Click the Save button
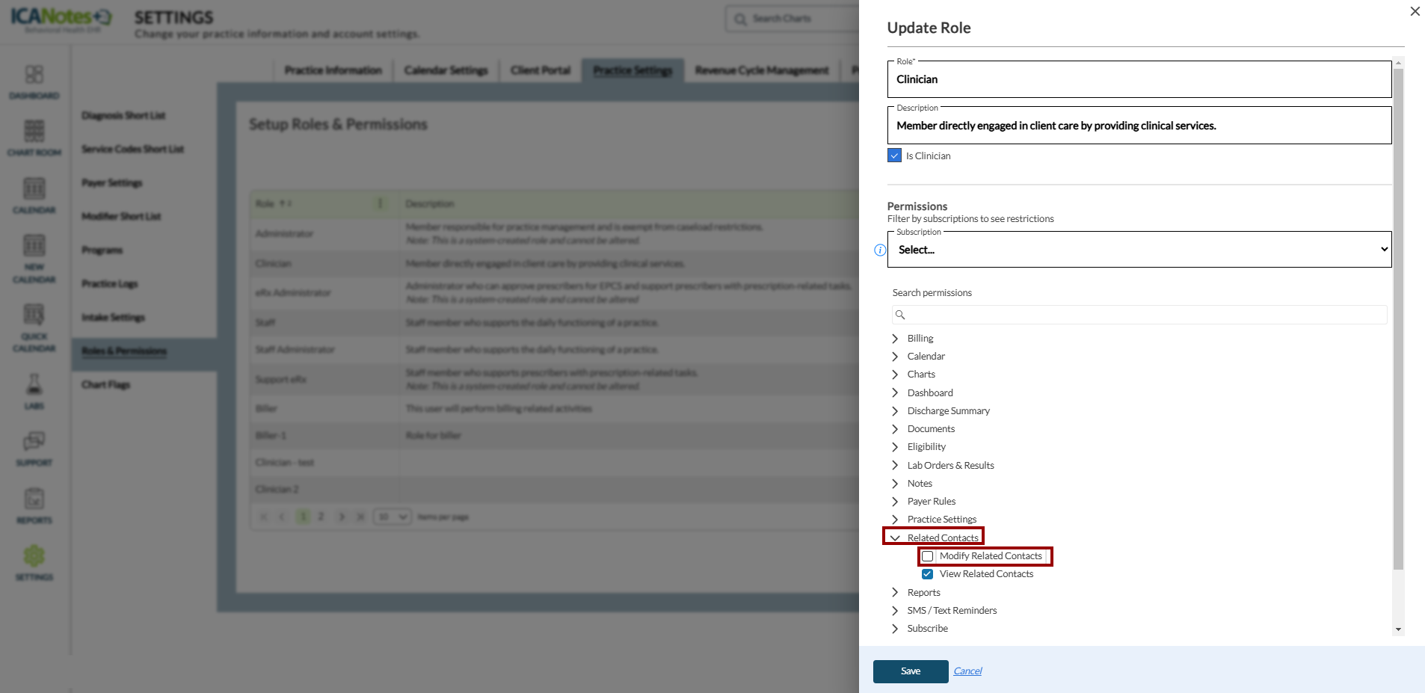Screen dimensions: 1425x693 coord(911,671)
